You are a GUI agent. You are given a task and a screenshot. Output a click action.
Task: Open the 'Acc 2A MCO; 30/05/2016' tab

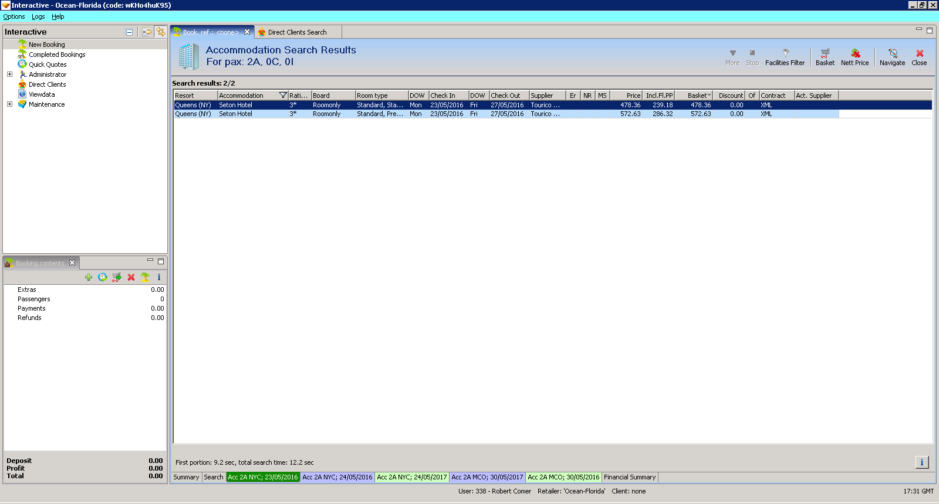point(563,477)
